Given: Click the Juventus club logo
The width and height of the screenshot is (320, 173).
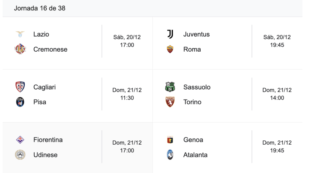Looking at the screenshot, I should 170,34.
